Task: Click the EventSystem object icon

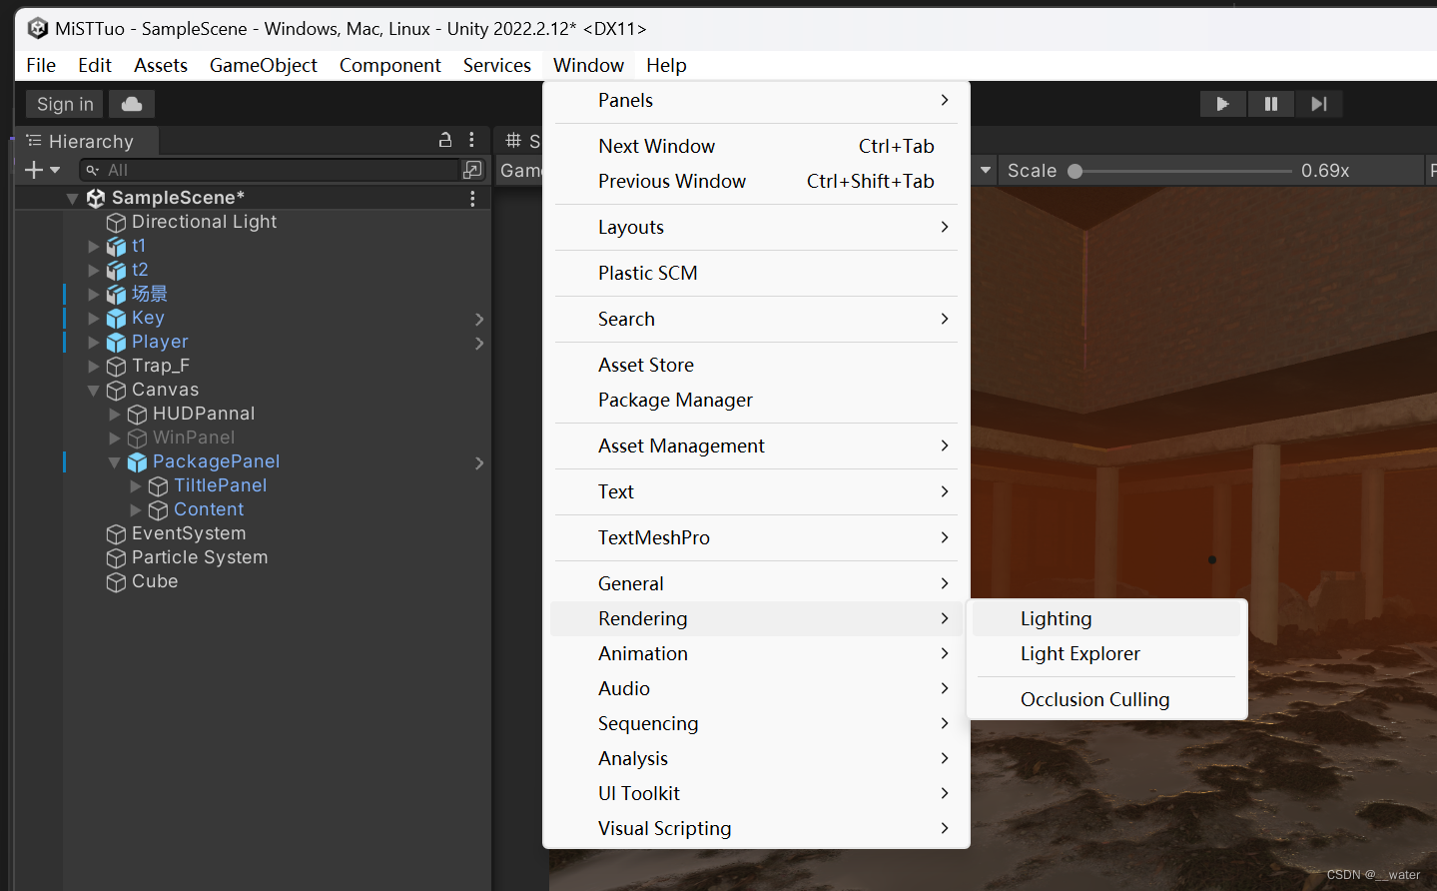Action: click(116, 533)
